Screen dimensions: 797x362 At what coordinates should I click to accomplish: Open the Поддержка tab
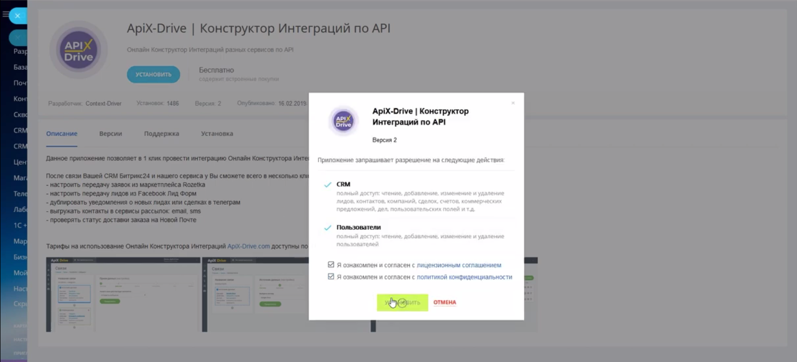tap(162, 134)
